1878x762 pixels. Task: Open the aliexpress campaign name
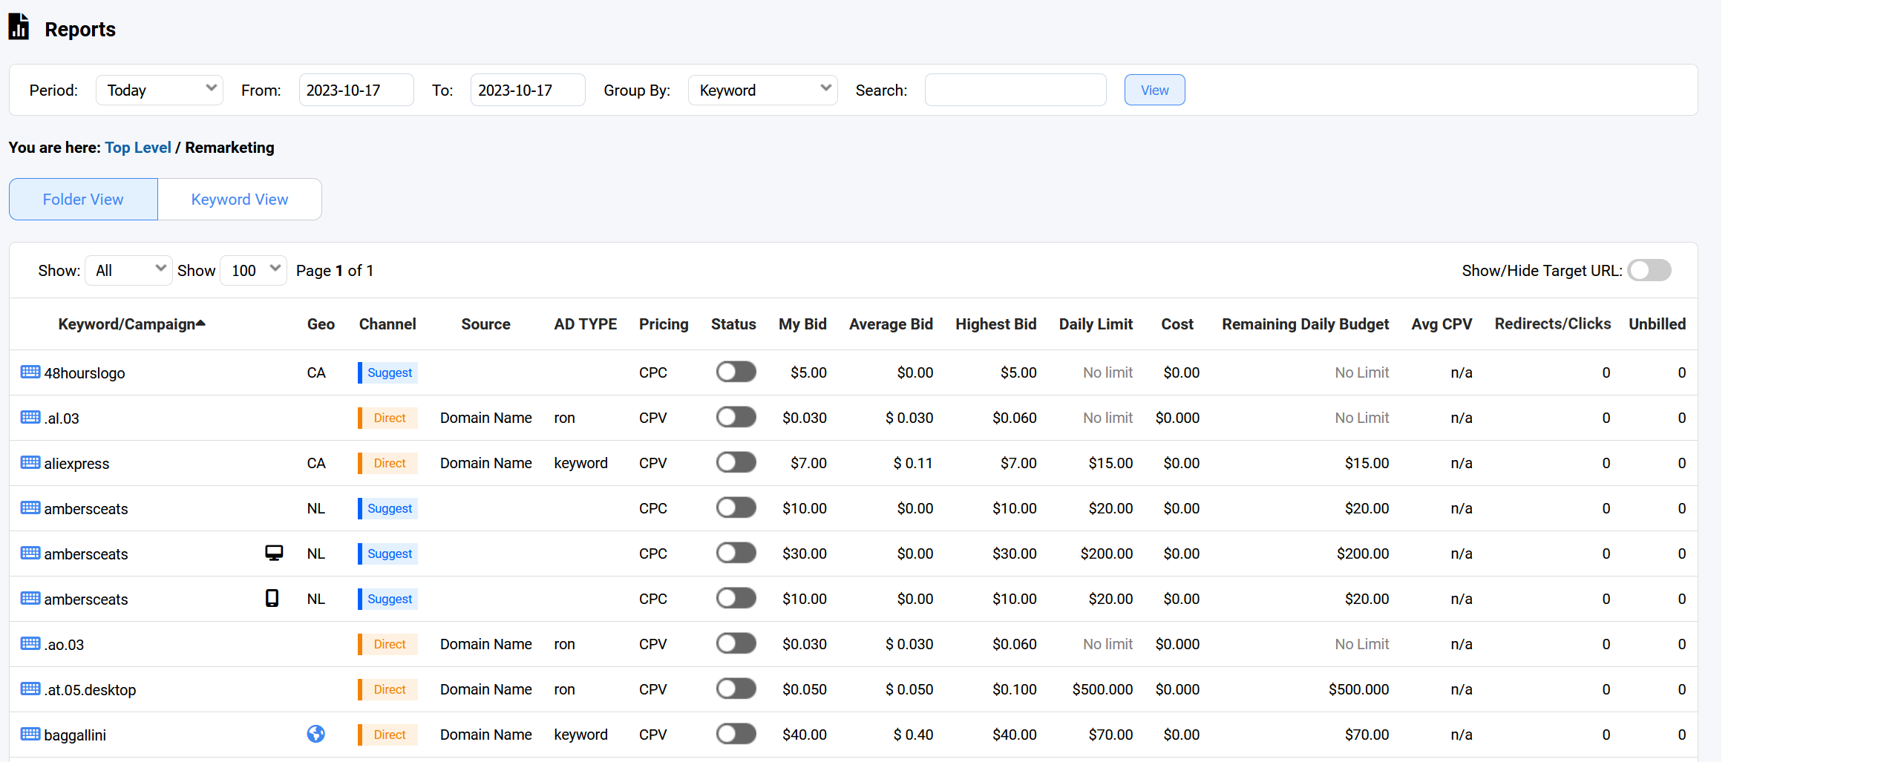tap(76, 464)
